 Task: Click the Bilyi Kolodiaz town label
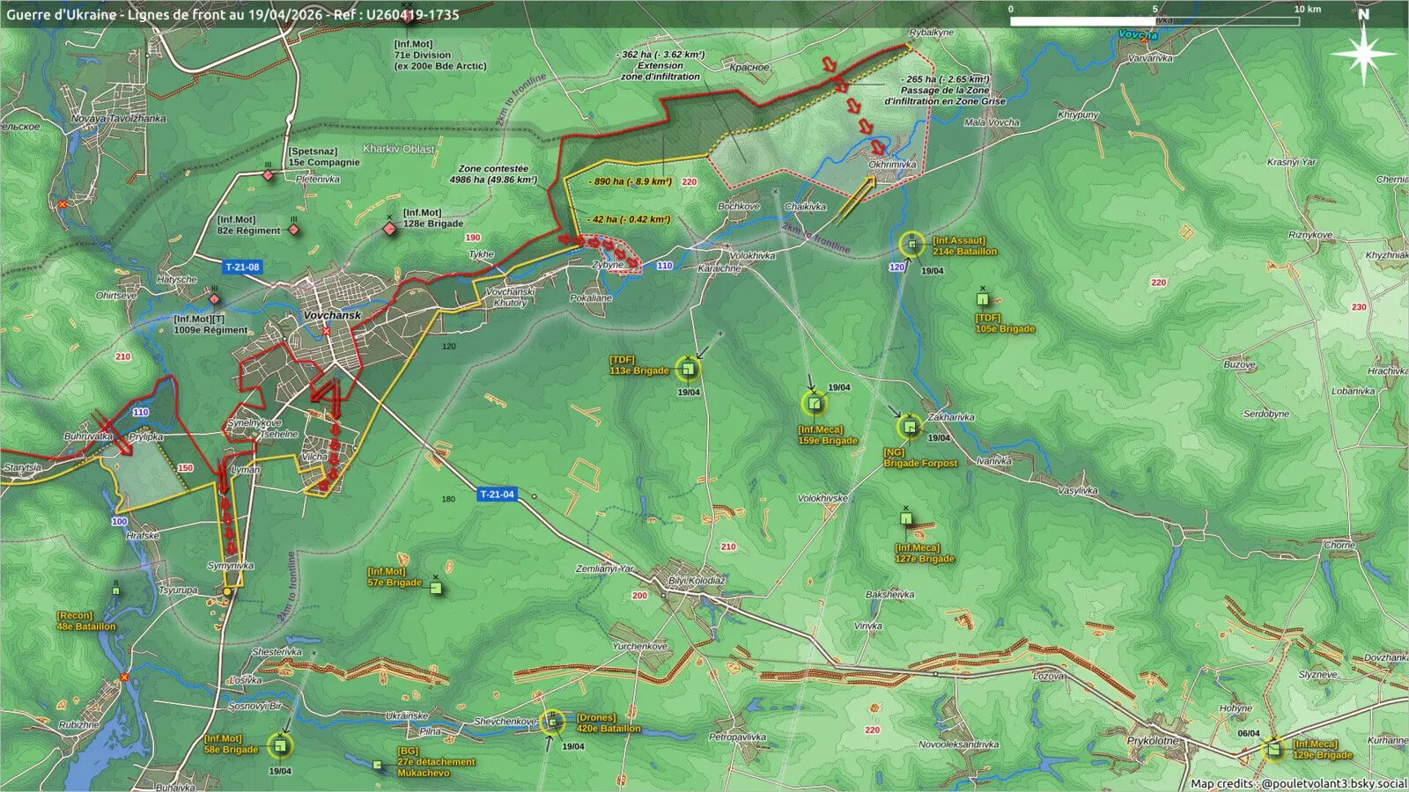(x=696, y=581)
